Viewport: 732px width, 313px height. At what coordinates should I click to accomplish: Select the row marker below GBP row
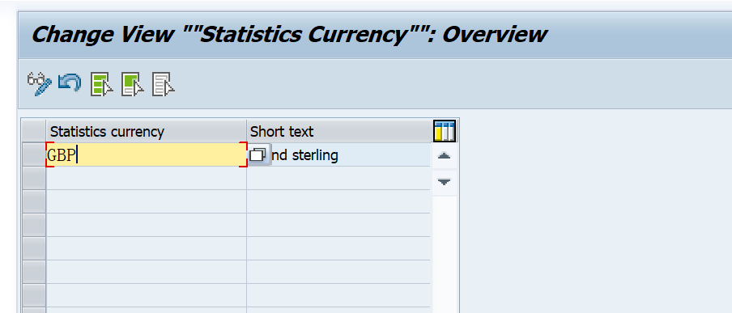[x=34, y=178]
